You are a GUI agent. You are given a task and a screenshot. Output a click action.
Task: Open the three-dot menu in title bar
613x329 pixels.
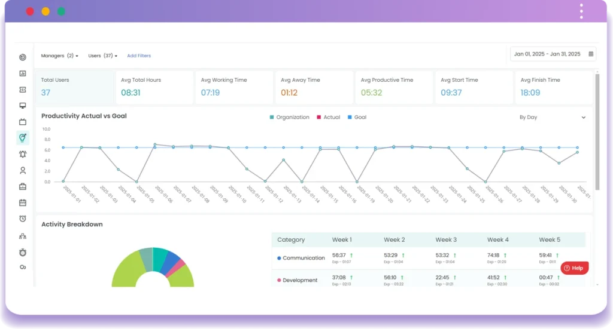(x=581, y=11)
